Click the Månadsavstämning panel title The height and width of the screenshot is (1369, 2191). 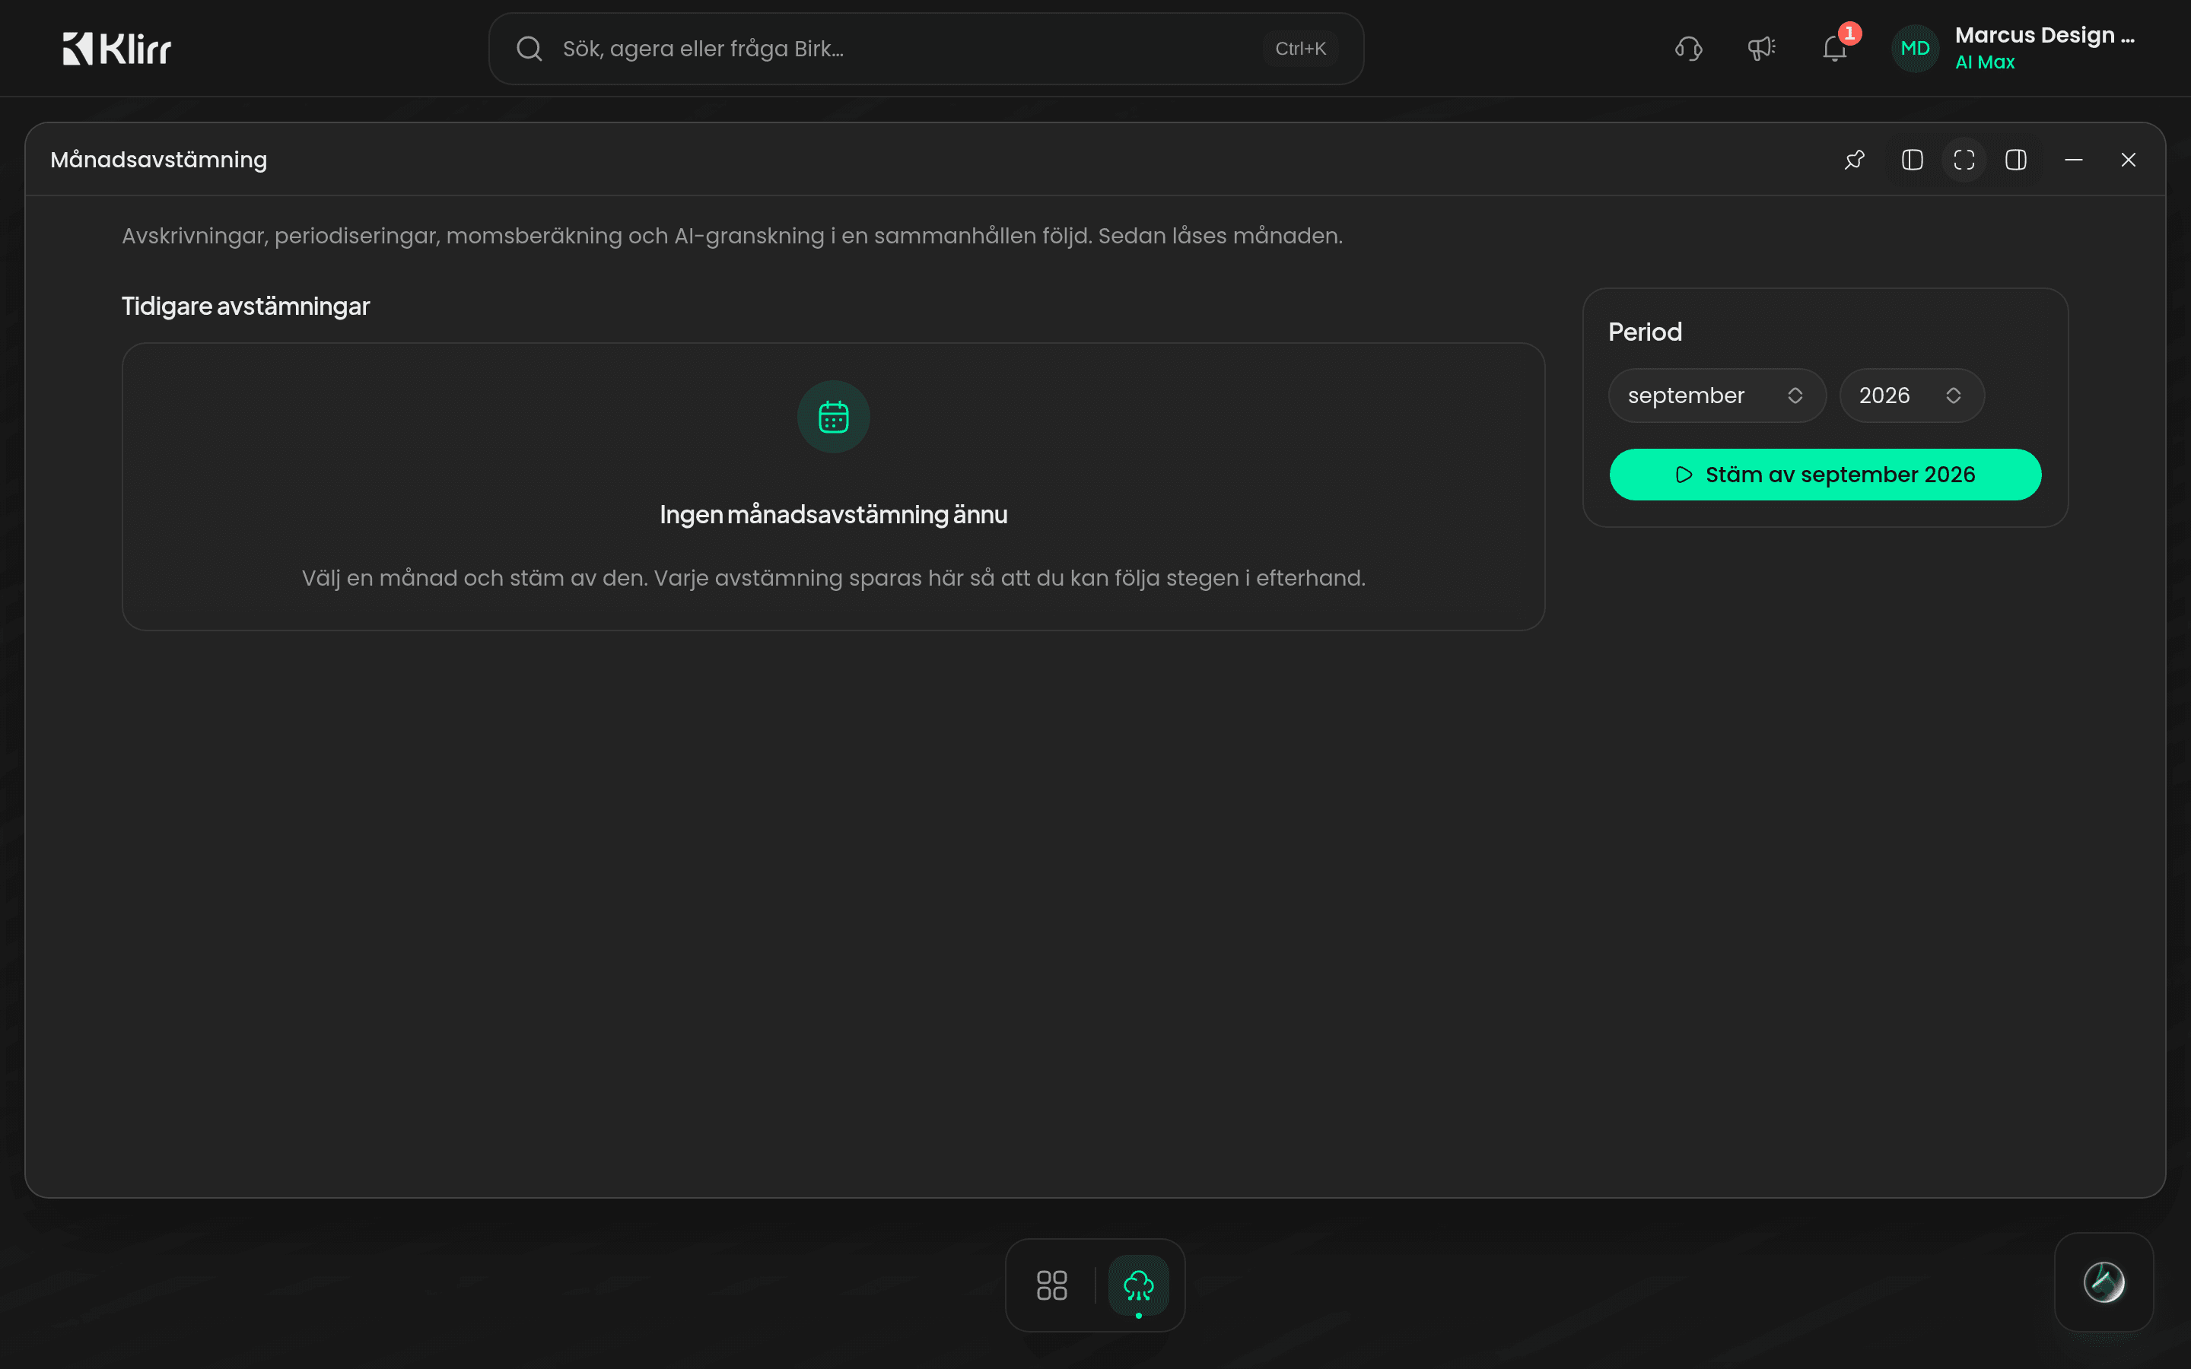[158, 160]
